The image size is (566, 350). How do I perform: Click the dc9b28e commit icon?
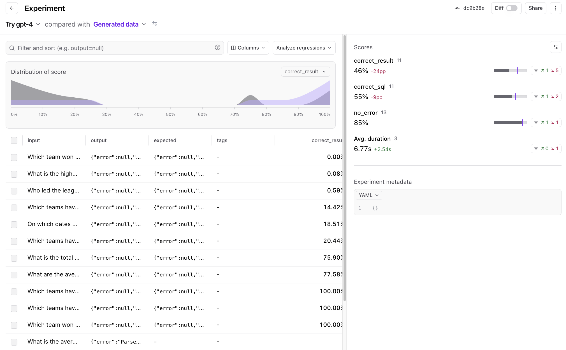(x=457, y=8)
